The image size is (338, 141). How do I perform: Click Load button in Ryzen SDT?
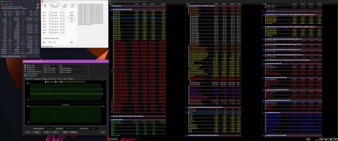click(72, 21)
